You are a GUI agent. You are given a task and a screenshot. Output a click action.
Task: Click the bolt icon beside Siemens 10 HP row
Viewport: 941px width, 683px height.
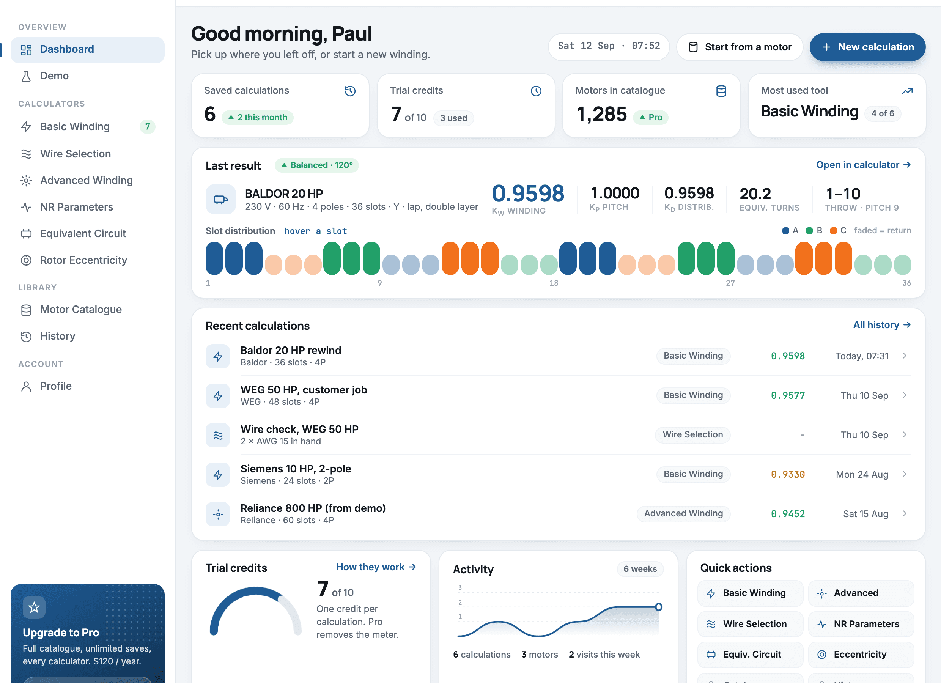click(218, 475)
